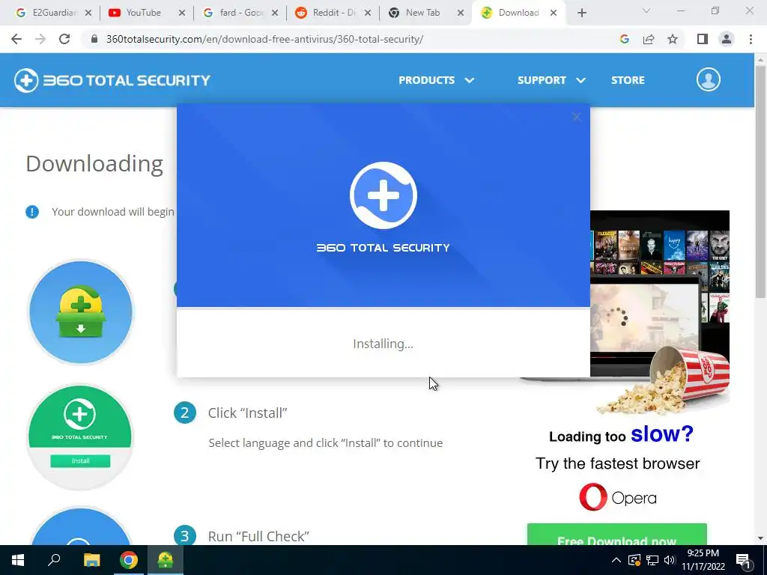Click the 360 installer taskbar icon
Screen dimensions: 767x575
[166, 560]
